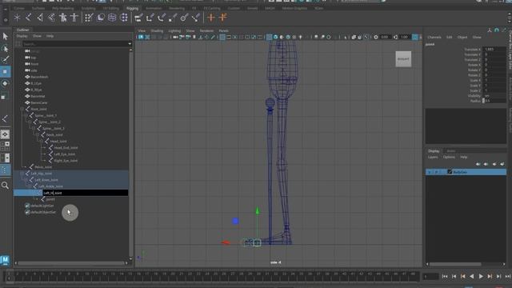Switch to the Rigging shelf tab
The width and height of the screenshot is (512, 288).
(132, 8)
